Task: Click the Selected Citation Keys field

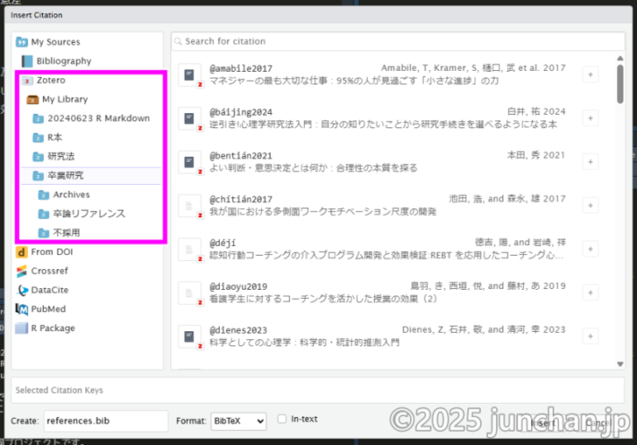Action: 318,390
